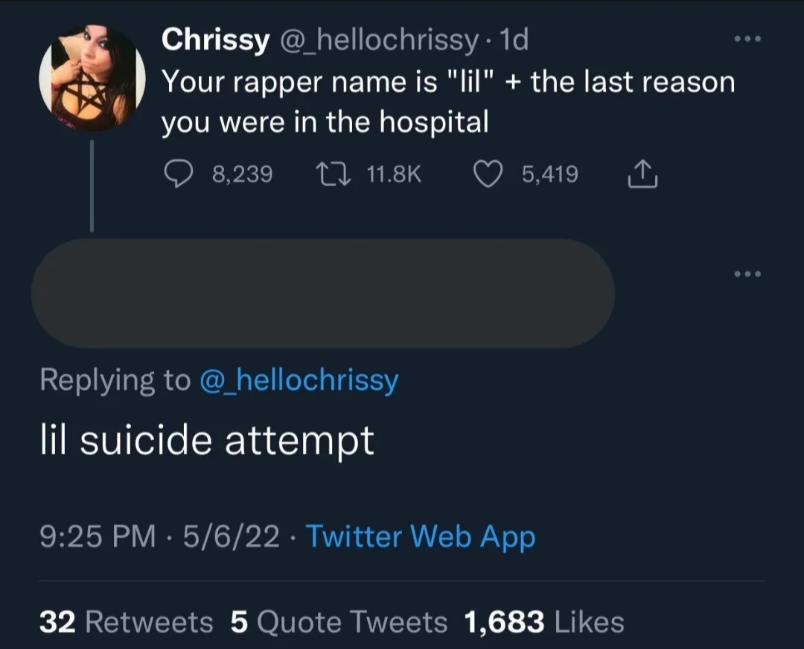Click the 9:25 PM · 5/6/22 timestamp
The width and height of the screenshot is (804, 649).
point(159,536)
